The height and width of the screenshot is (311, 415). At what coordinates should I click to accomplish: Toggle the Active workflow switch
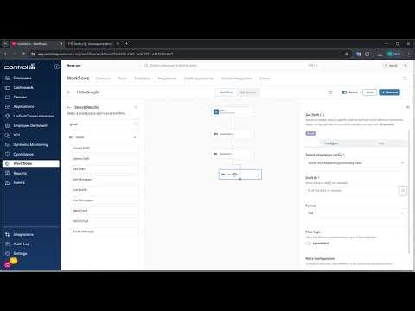click(x=344, y=92)
